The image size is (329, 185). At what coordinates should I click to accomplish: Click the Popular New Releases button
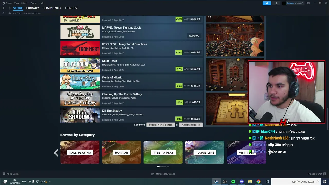(x=161, y=125)
